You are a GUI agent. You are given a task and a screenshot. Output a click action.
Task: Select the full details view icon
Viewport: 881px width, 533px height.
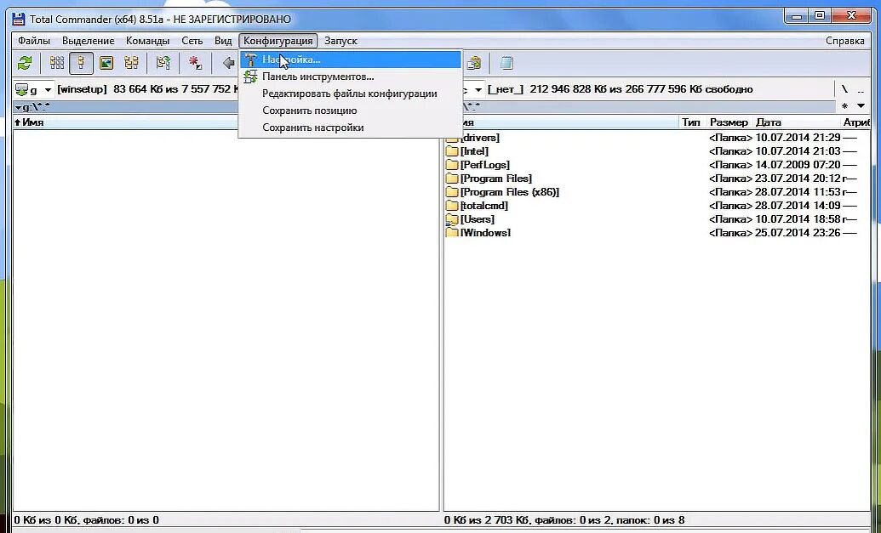[x=82, y=63]
